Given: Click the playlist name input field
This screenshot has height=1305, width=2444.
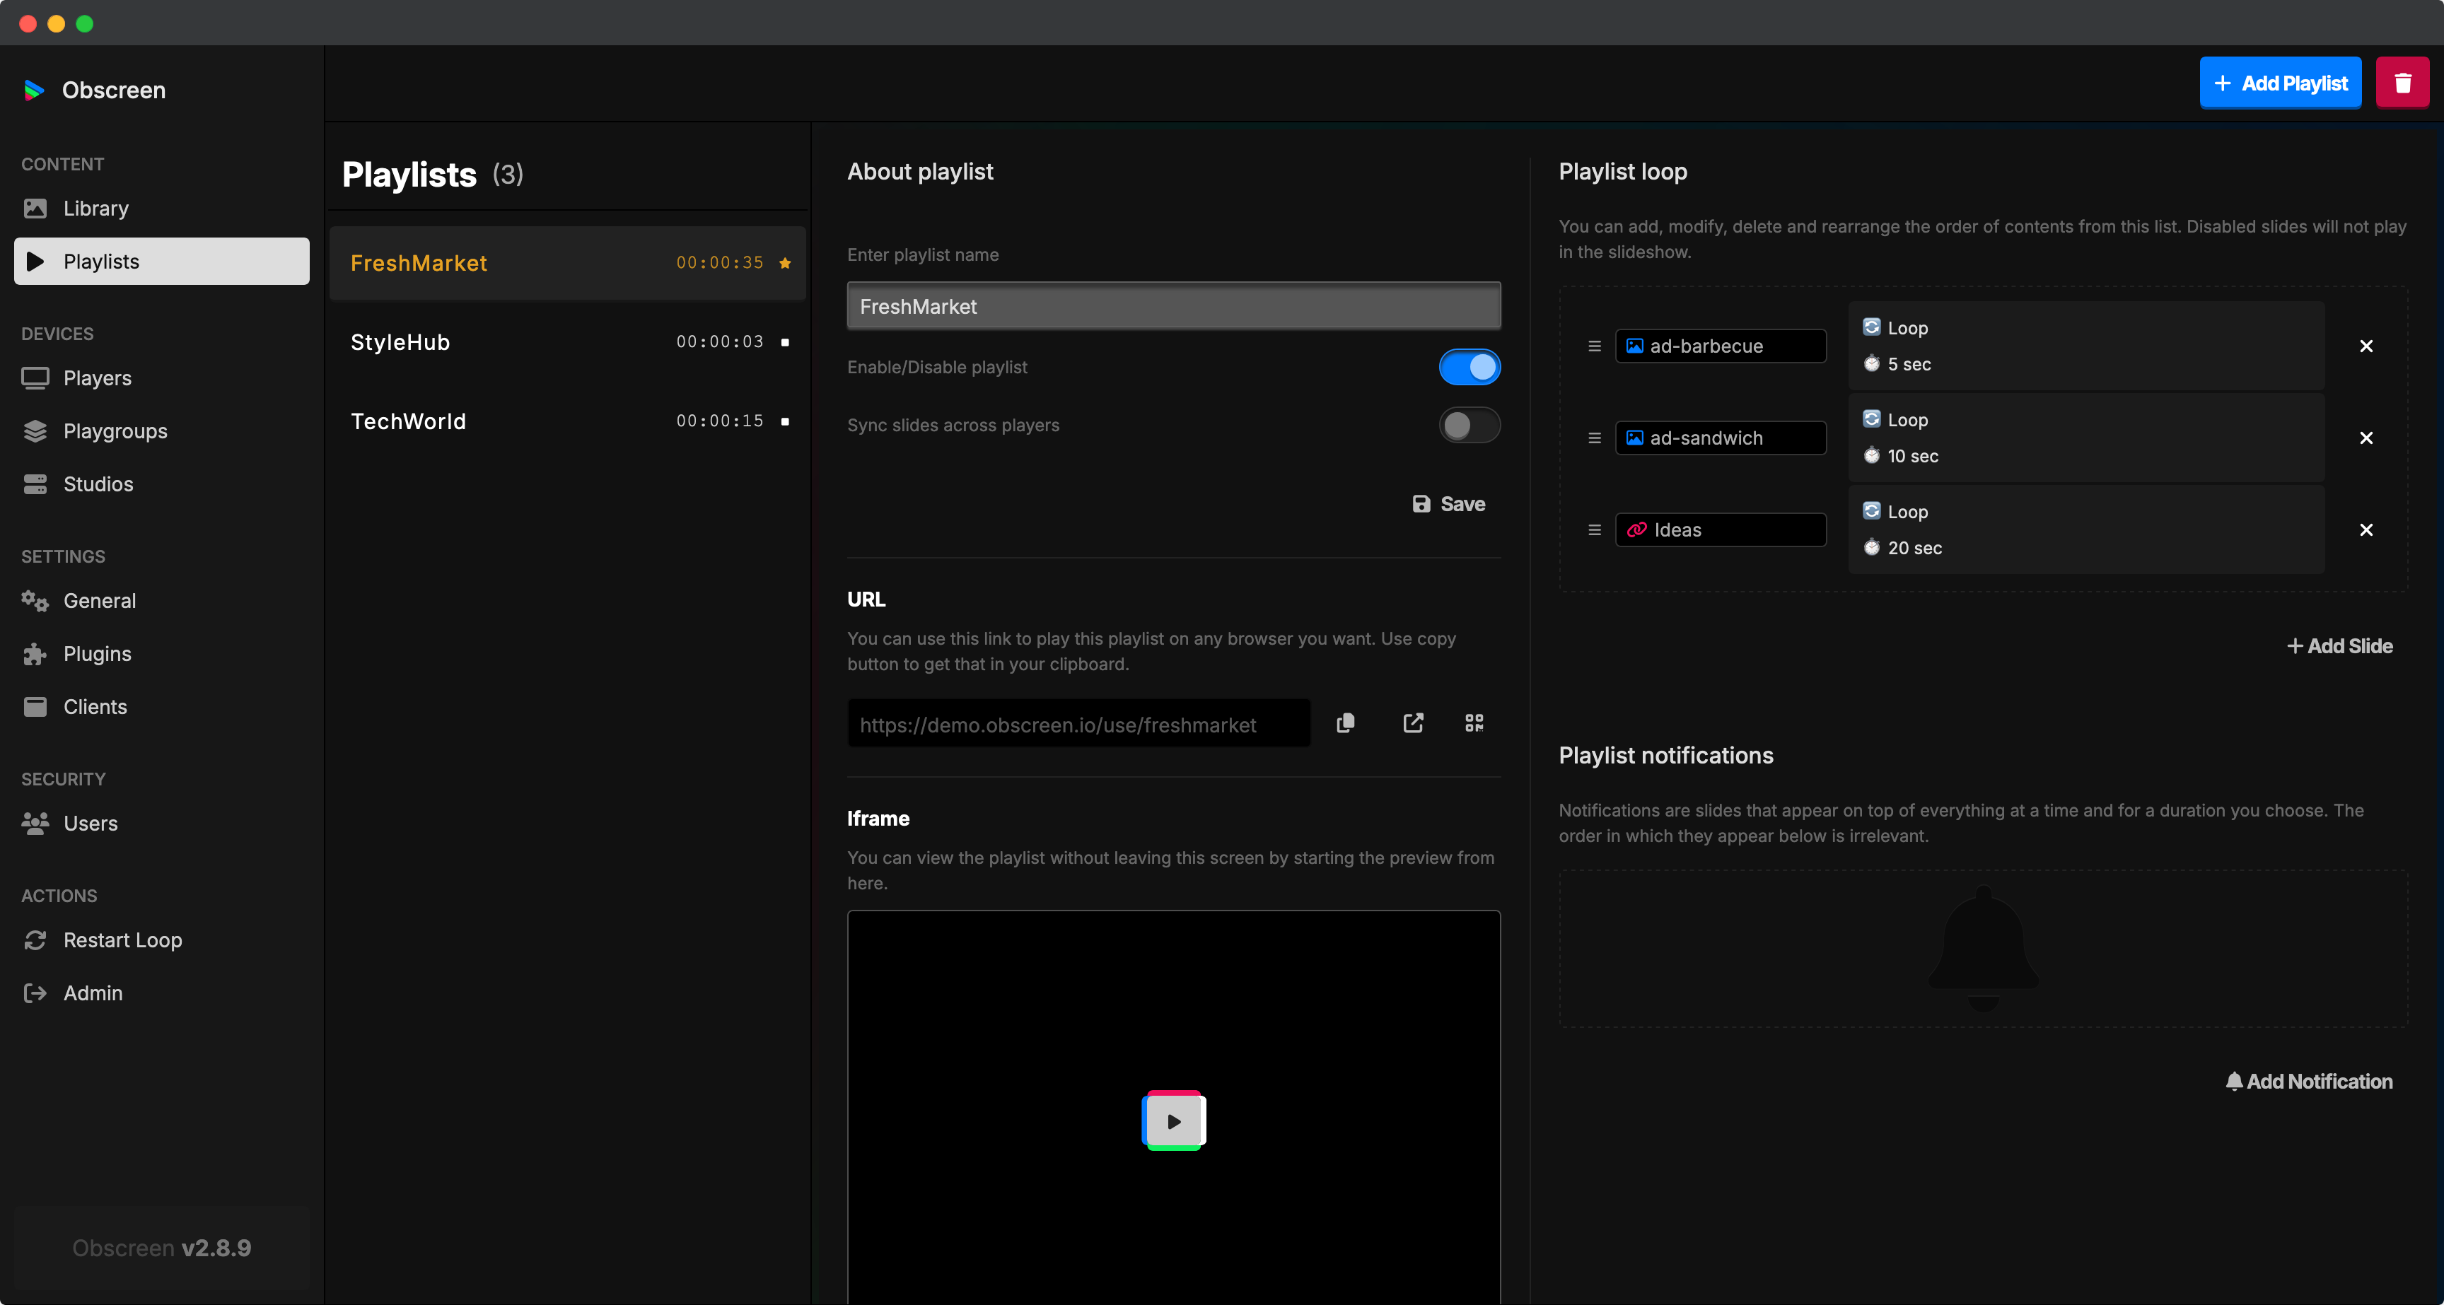Looking at the screenshot, I should [1172, 305].
